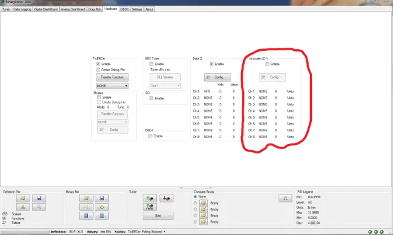The height and width of the screenshot is (235, 393).
Task: Click the leftmost green status light
Action: pos(370,232)
